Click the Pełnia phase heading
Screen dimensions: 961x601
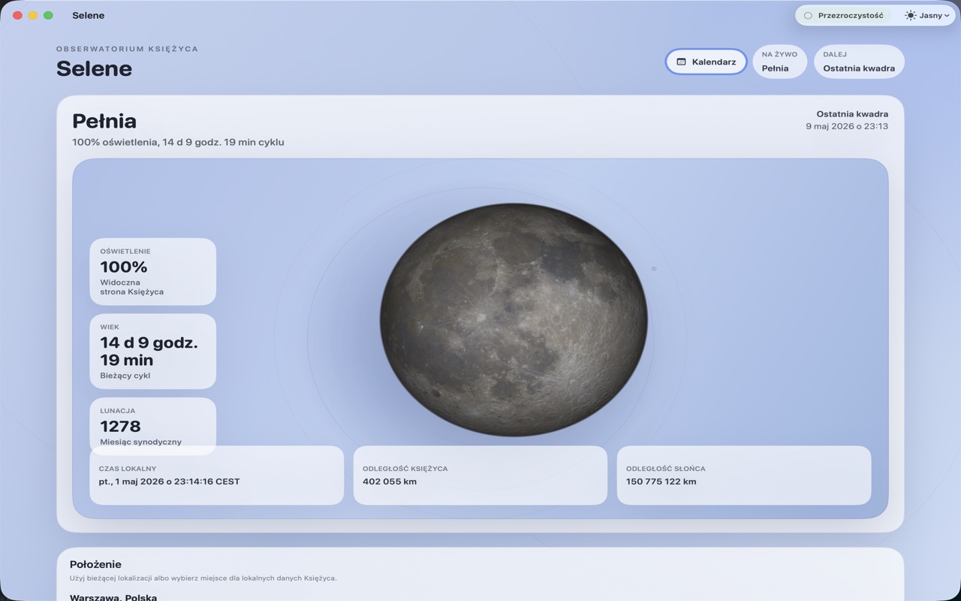(x=104, y=121)
